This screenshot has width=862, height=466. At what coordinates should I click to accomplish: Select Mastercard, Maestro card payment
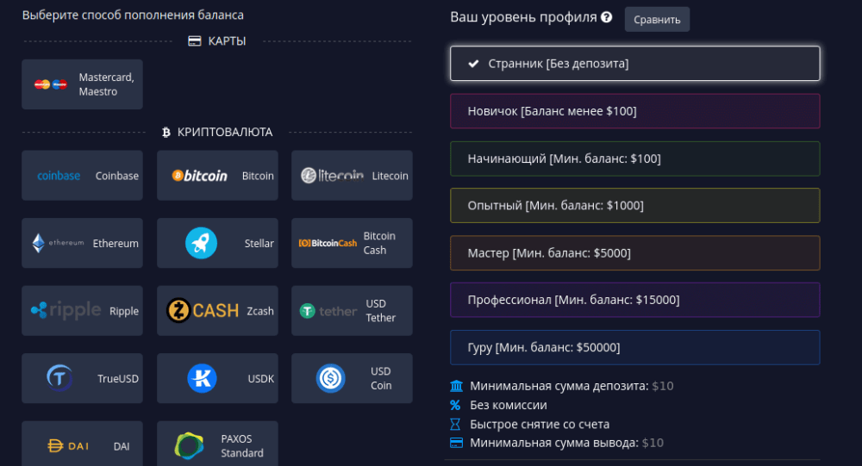[82, 84]
